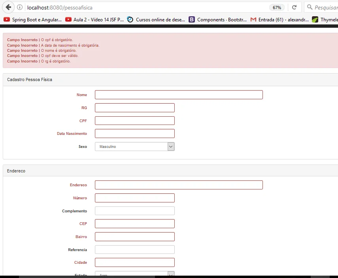Click the Cidade input field

pos(135,262)
